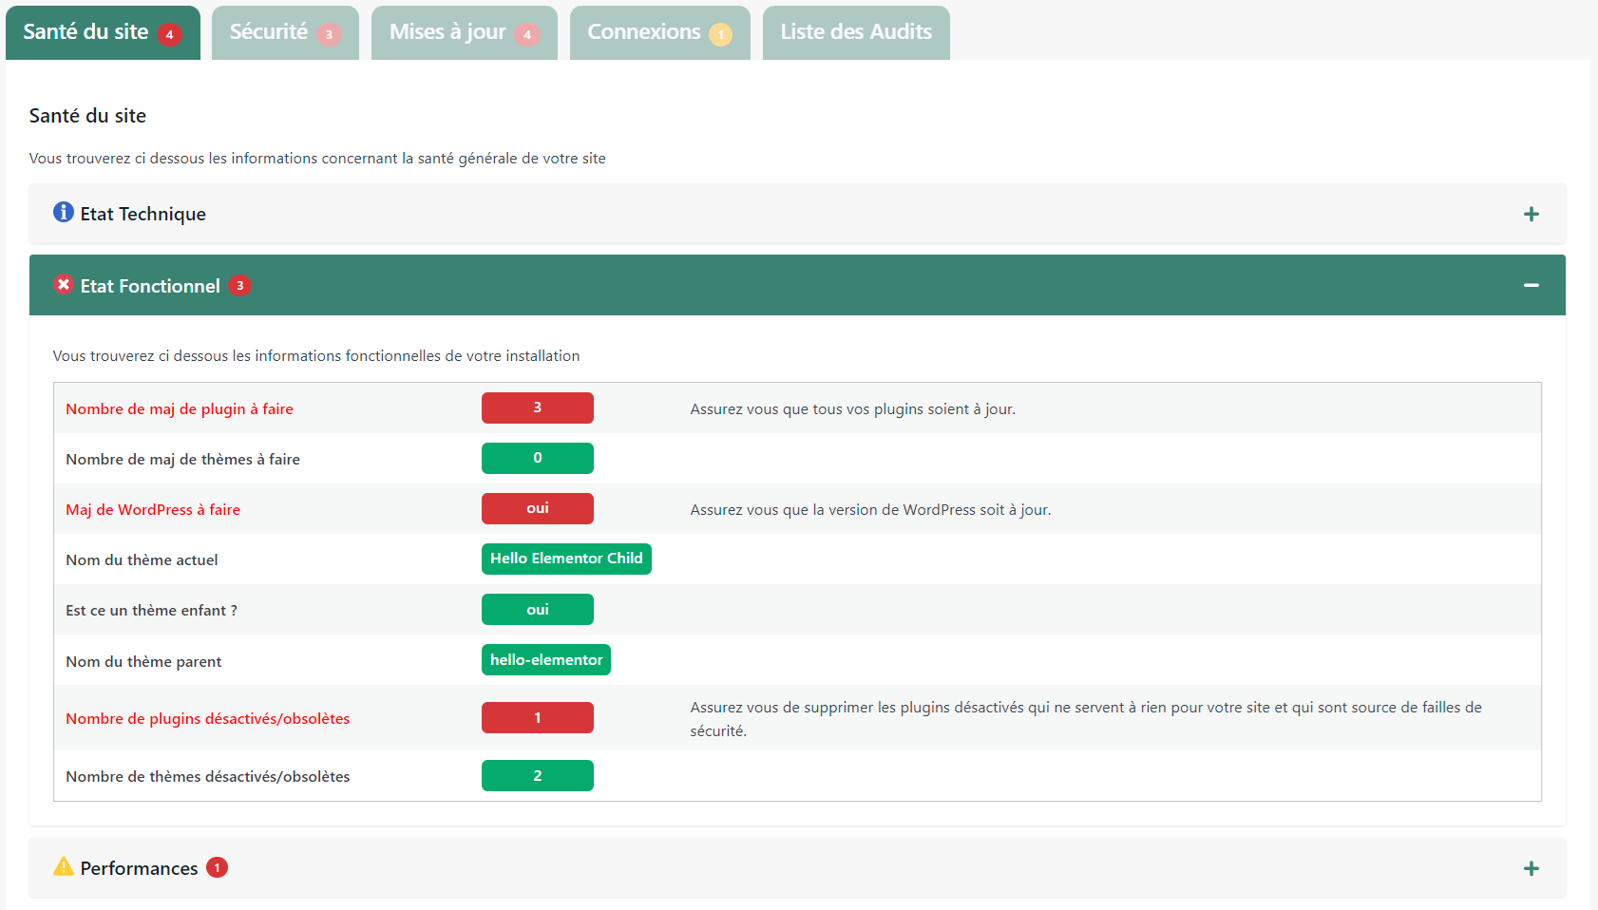Open the Mises à jour tab

pyautogui.click(x=464, y=32)
